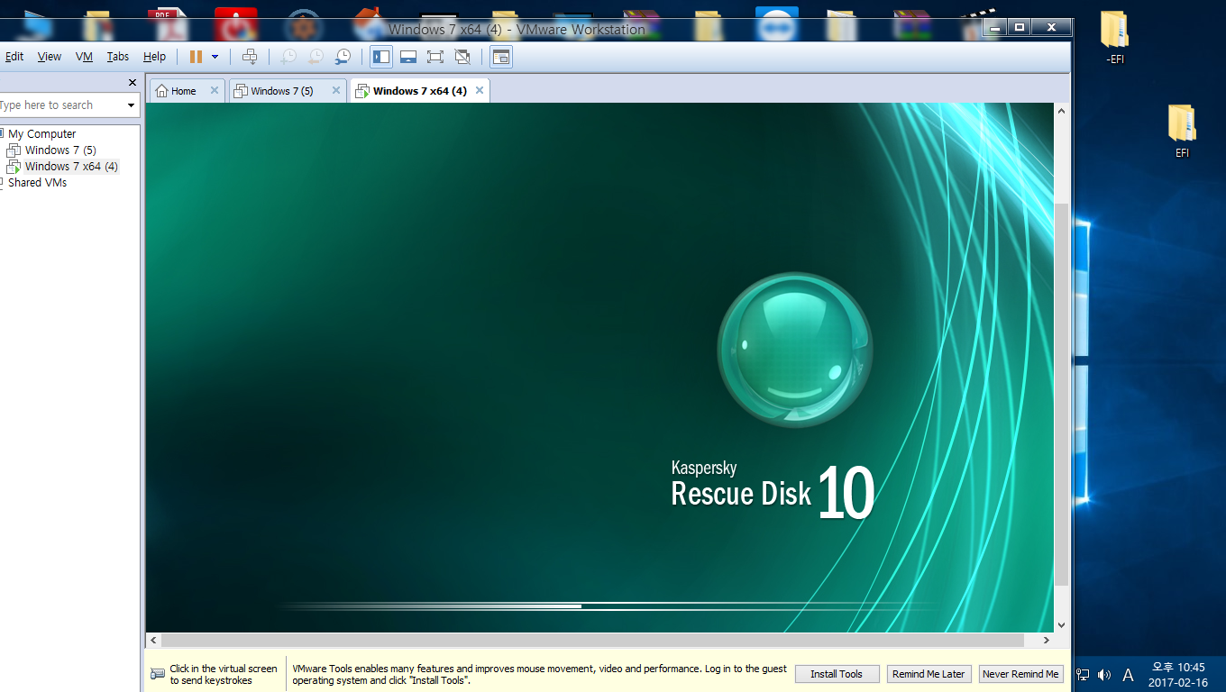Select Windows 7 x64 (4) in library tree
This screenshot has height=692, width=1226.
(x=71, y=166)
